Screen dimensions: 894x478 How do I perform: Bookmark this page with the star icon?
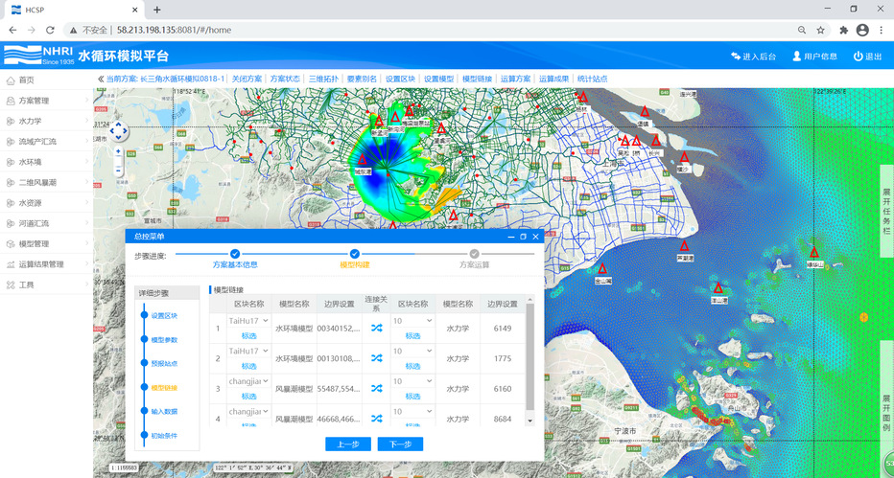click(x=820, y=30)
